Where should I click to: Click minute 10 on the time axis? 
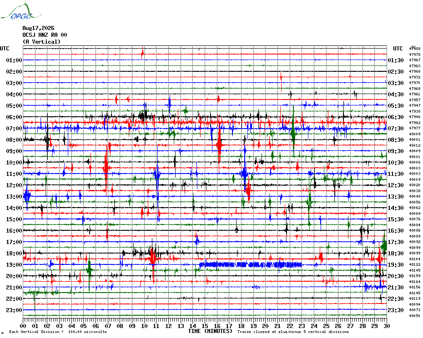(144, 326)
